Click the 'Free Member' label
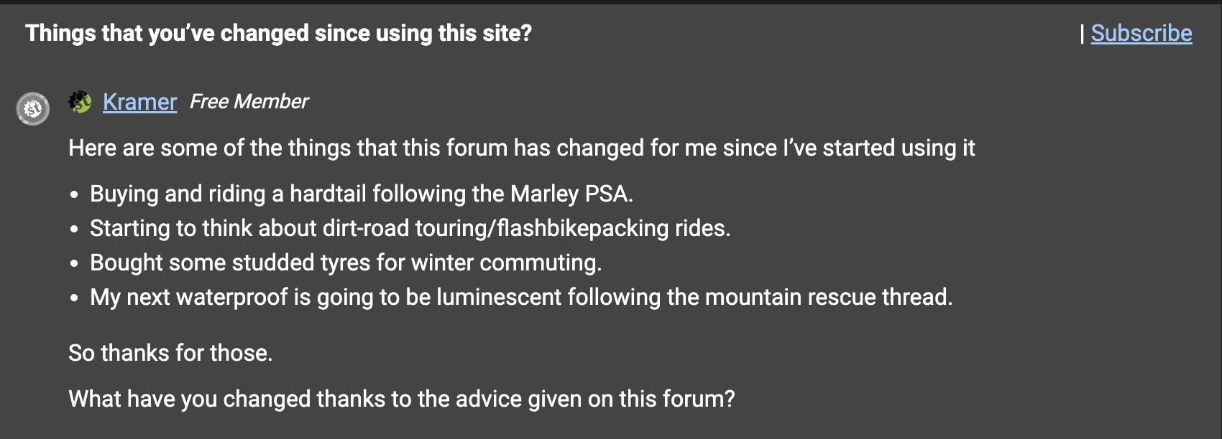The width and height of the screenshot is (1222, 439). point(249,102)
